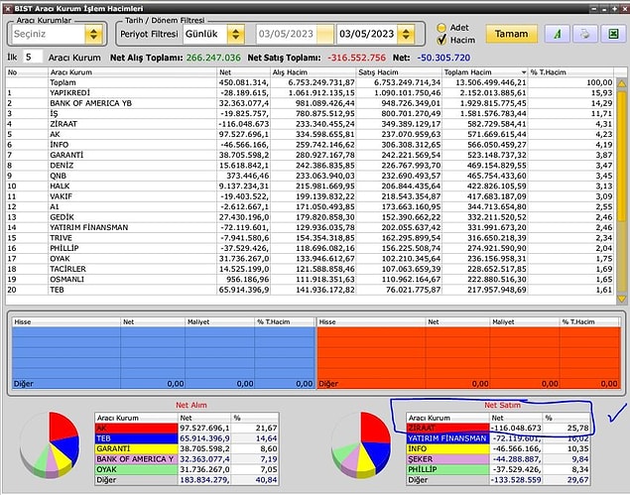This screenshot has height=495, width=630.
Task: Click the 'Toplam' summary row
Action: point(310,82)
